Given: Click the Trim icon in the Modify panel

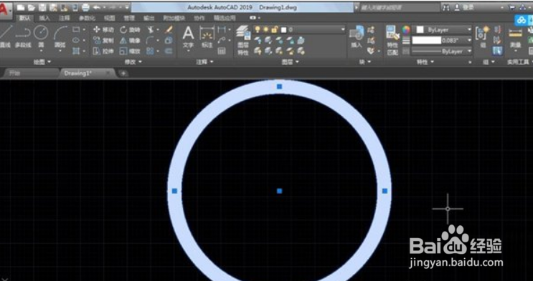Looking at the screenshot, I should (x=150, y=30).
